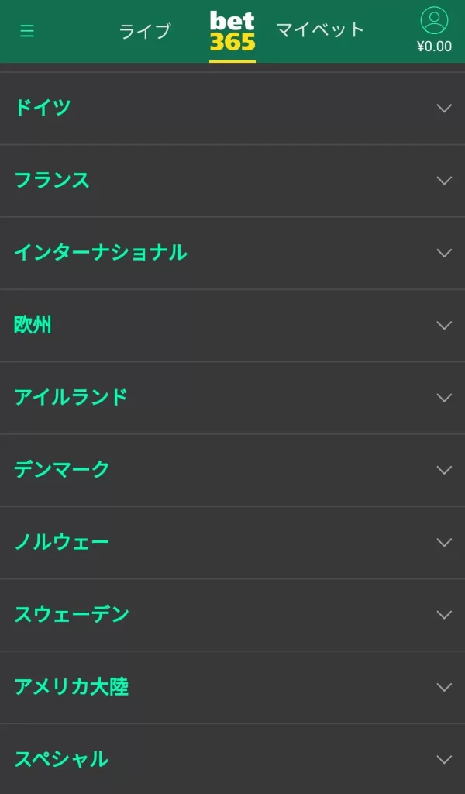
Task: Expand the フランス section chevron
Action: point(444,181)
